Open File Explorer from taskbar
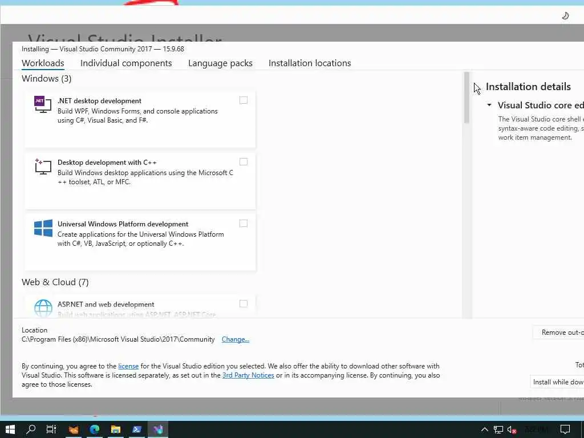584x438 pixels. 115,429
